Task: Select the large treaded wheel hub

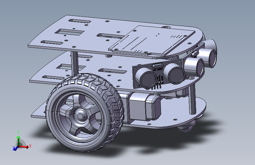Action: pos(80,115)
